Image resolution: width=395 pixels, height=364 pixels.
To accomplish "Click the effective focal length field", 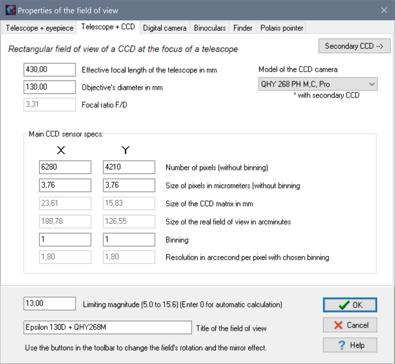I will click(x=49, y=69).
